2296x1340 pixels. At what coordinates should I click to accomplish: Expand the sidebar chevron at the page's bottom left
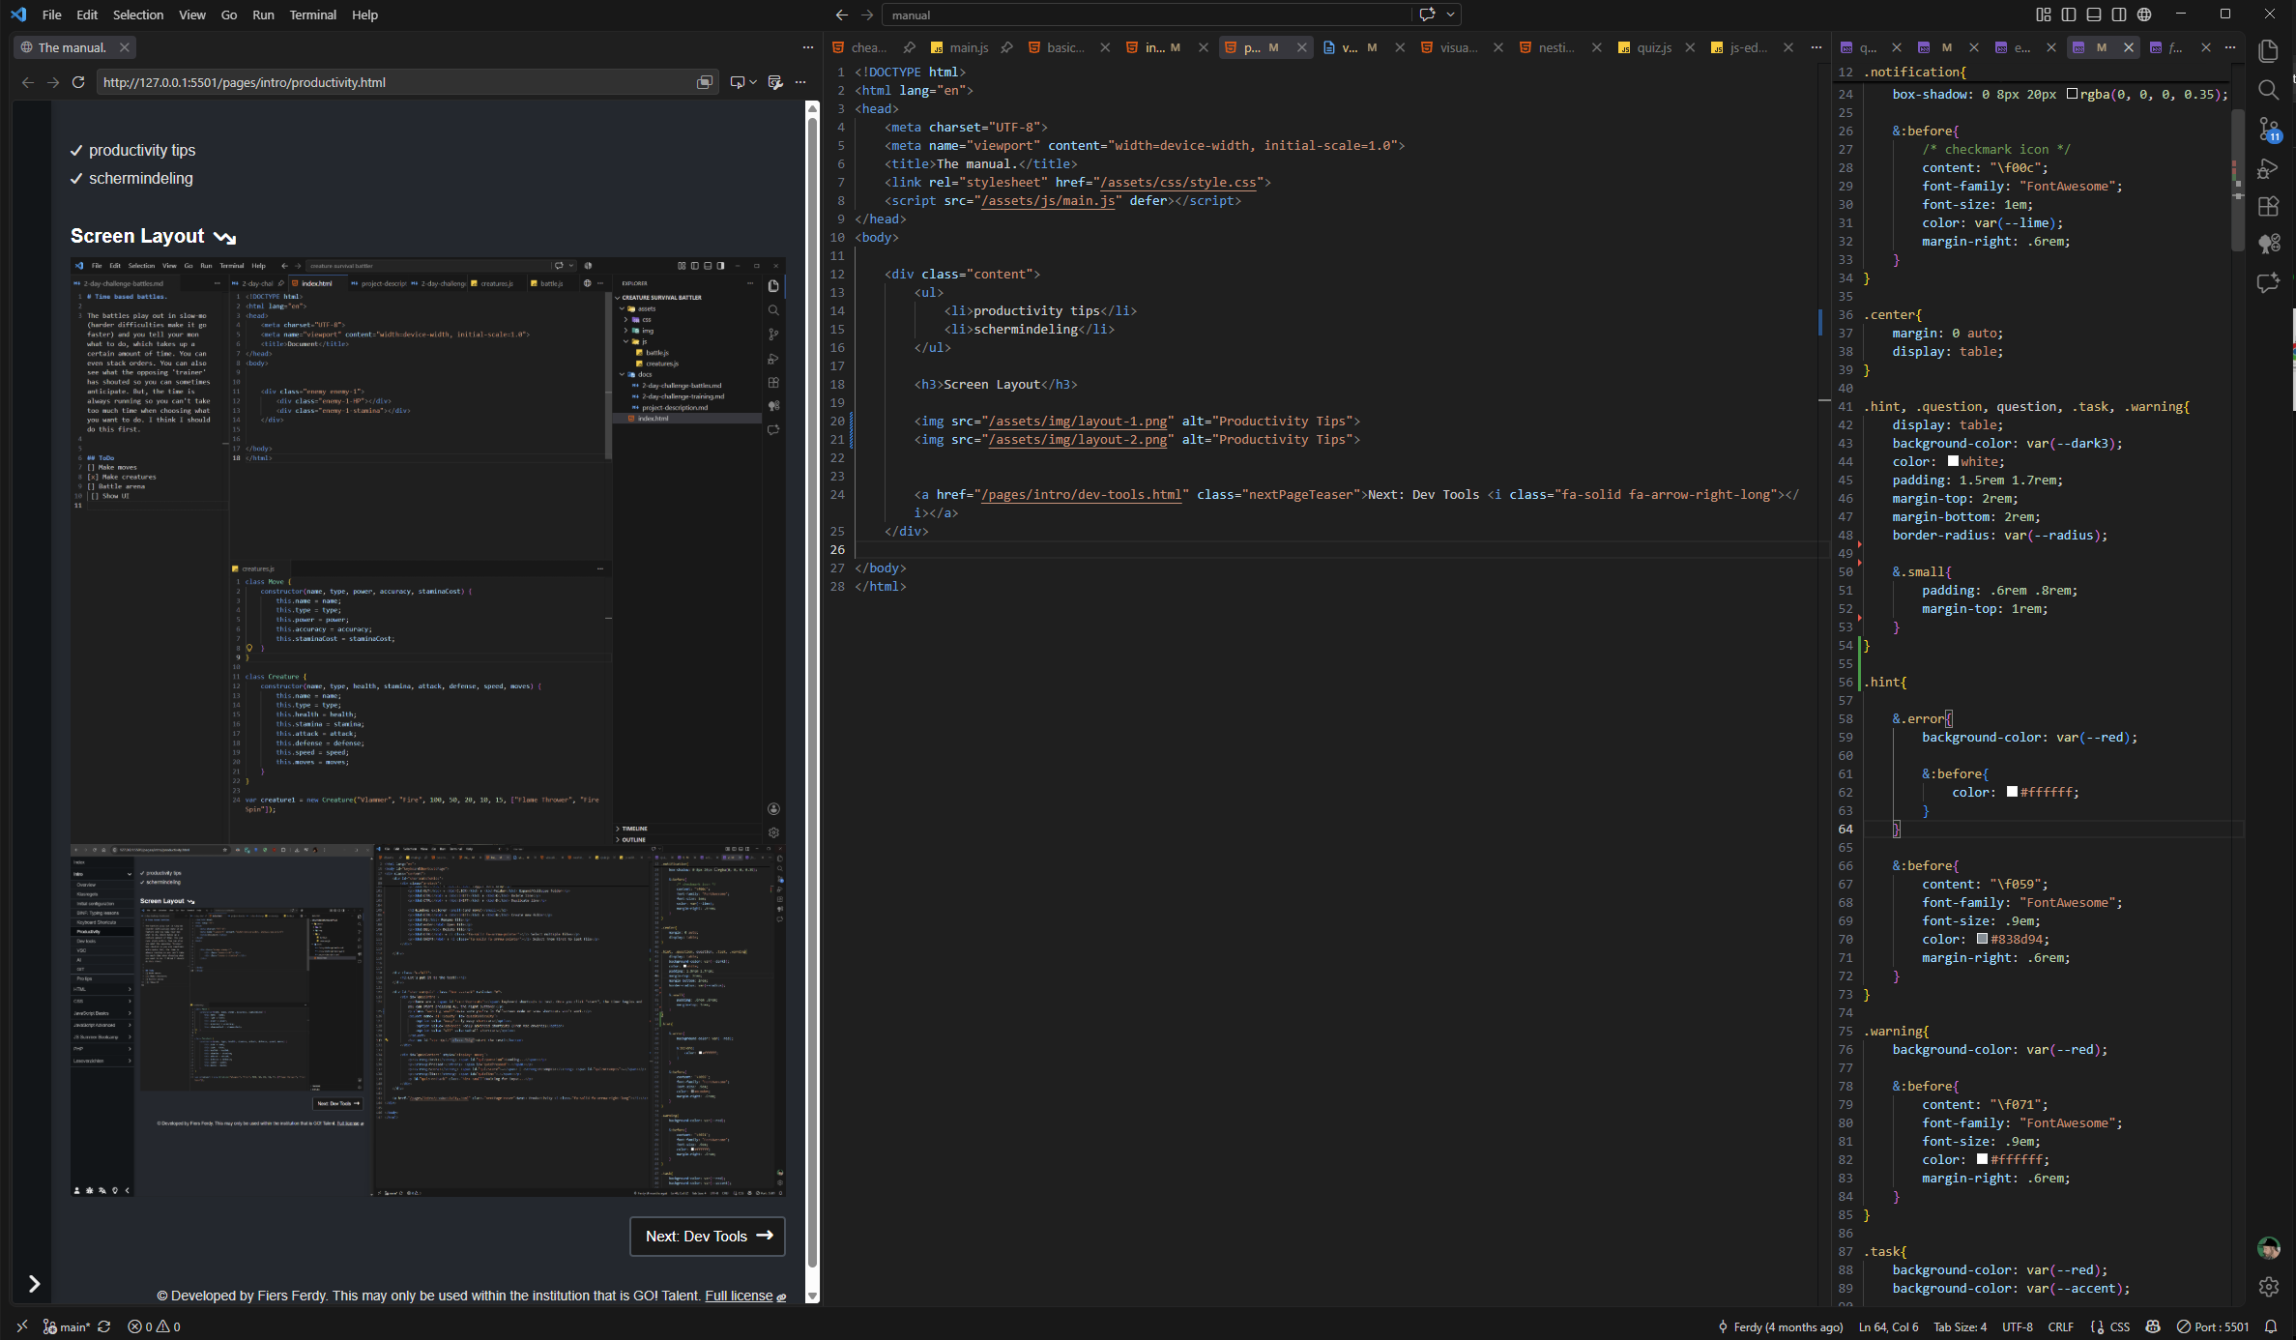[34, 1284]
